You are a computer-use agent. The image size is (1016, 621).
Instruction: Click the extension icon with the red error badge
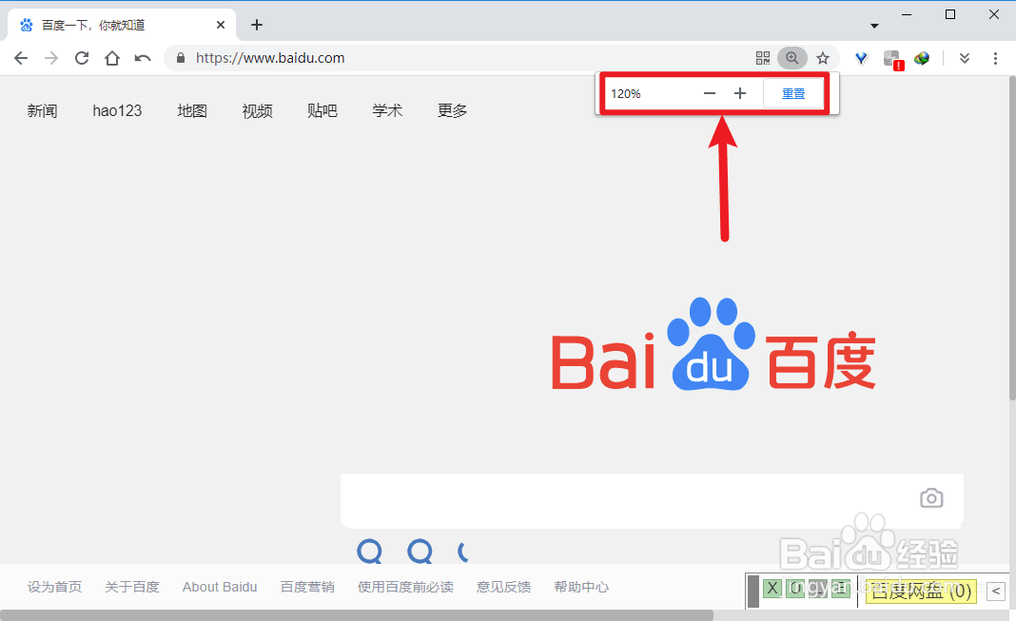pos(890,58)
